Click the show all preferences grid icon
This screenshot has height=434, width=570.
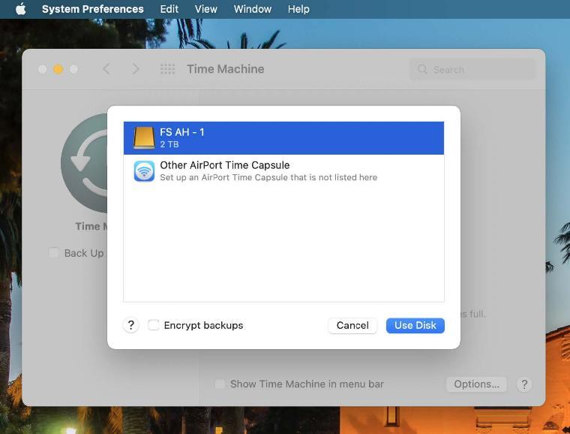[x=167, y=69]
